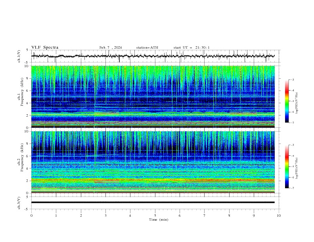Click the "-3" tick on the ch.1 colorbar

pos(292,79)
